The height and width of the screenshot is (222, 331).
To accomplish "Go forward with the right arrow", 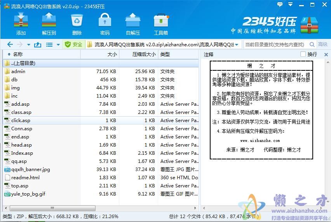I will (x=20, y=45).
